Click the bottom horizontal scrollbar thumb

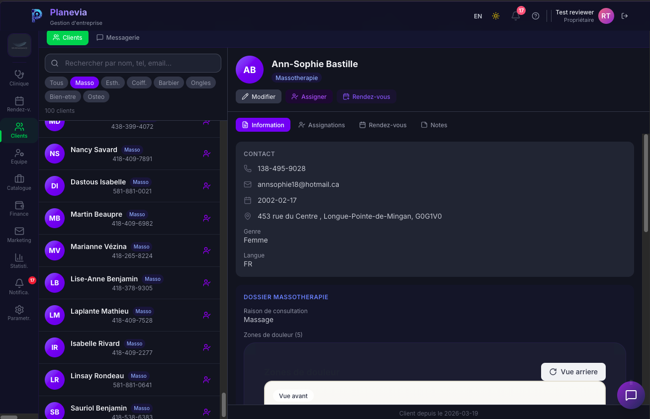click(9, 417)
